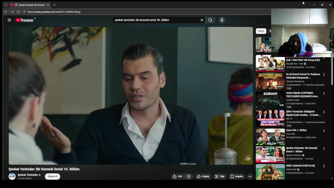Image resolution: width=334 pixels, height=188 pixels.
Task: Open Kemal Sunal sahneleri video thumbnail
Action: pos(270,81)
